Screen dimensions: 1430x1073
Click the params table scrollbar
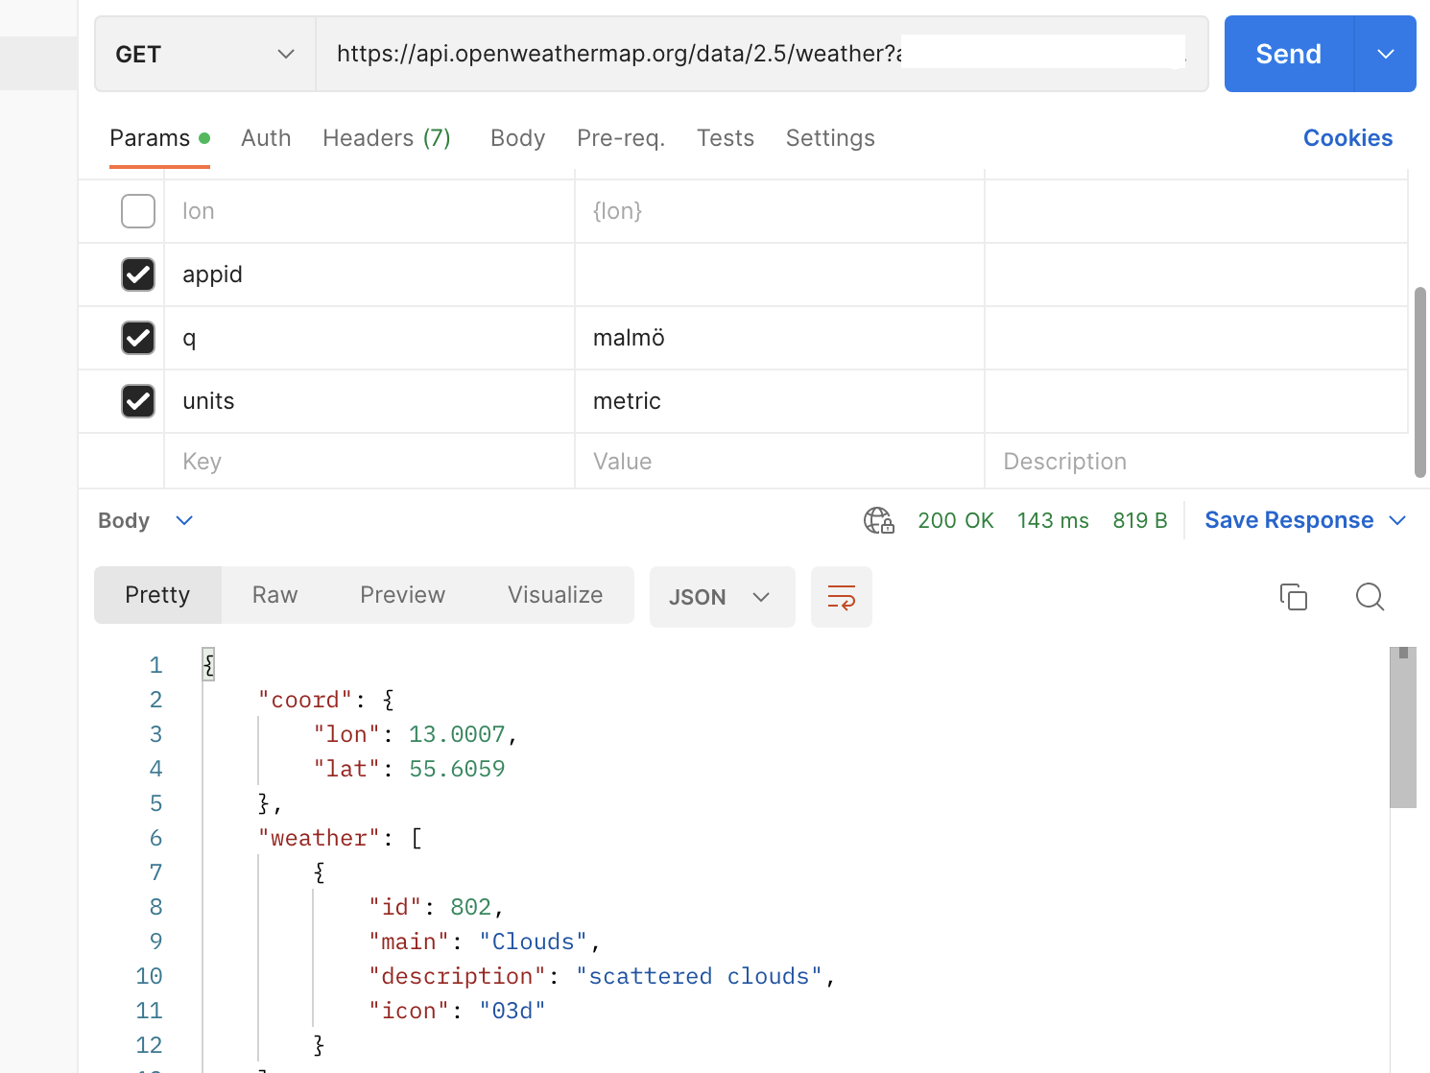point(1420,382)
